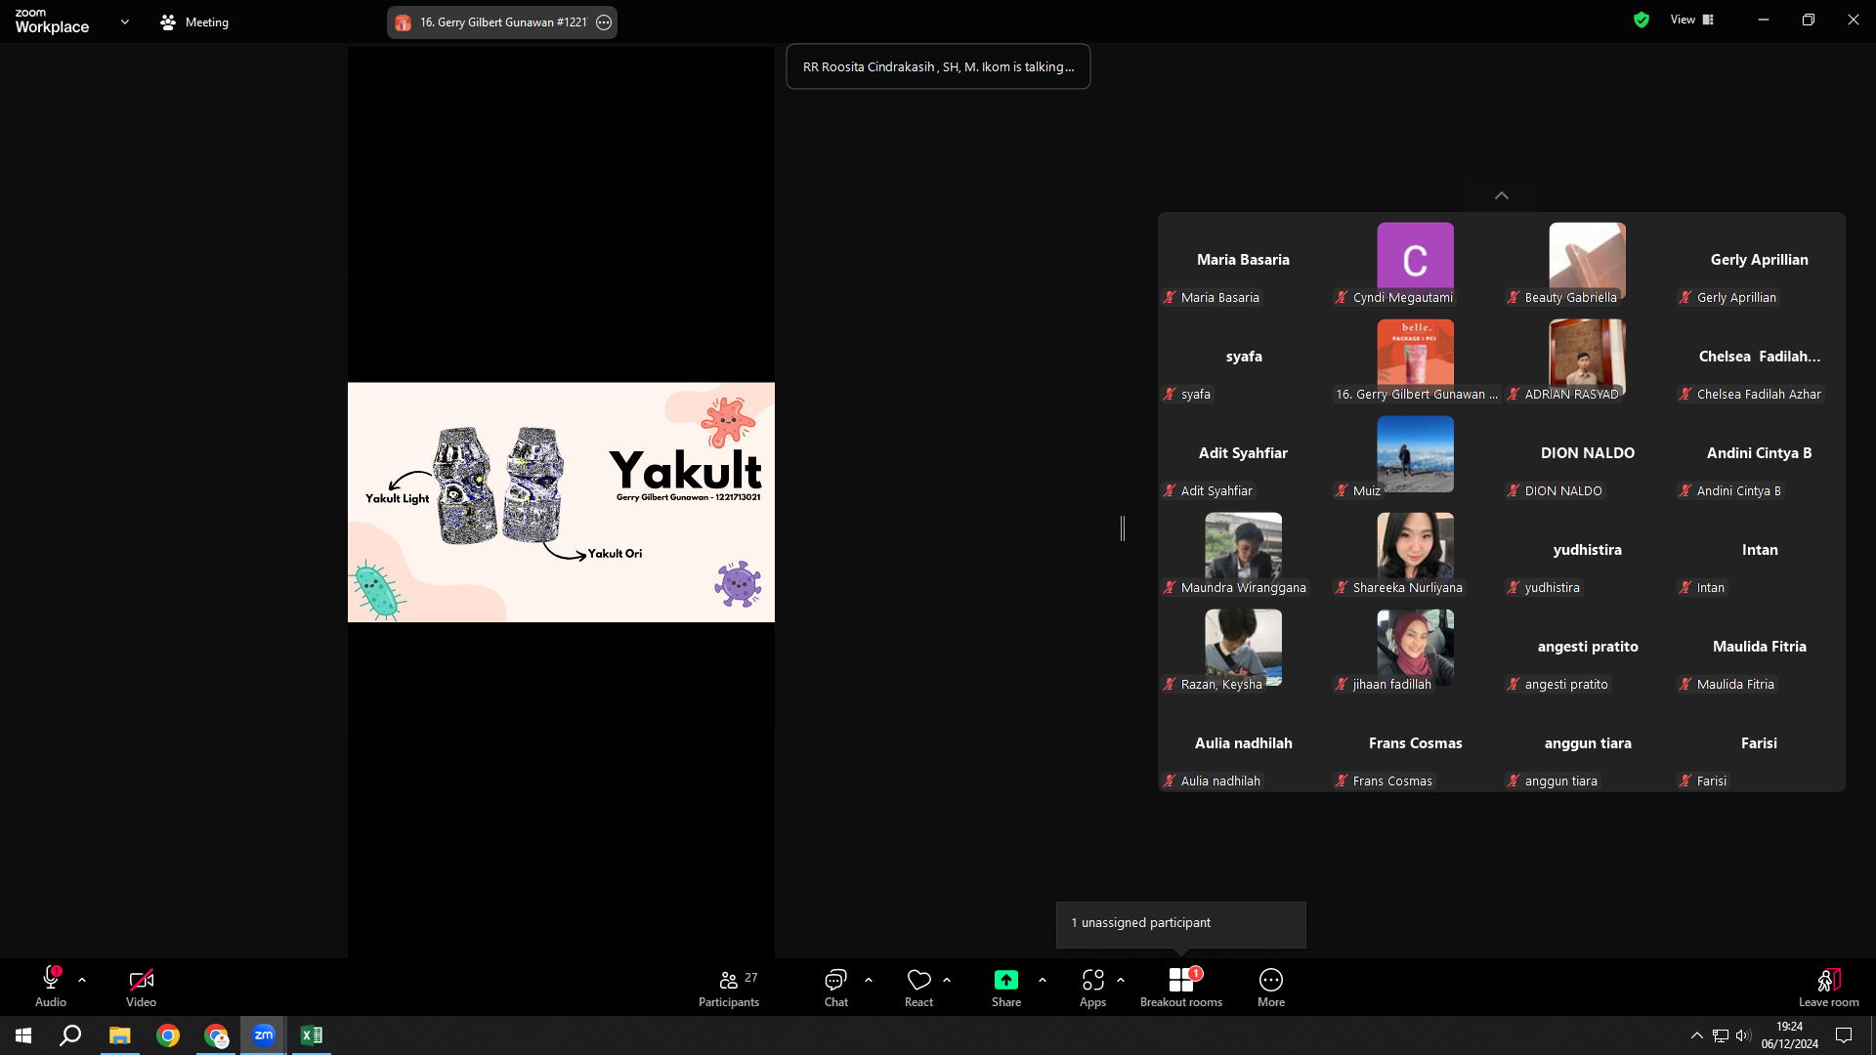Screen dimensions: 1876x1055
Task: Unmute microphone with the Audio button
Action: tap(51, 987)
